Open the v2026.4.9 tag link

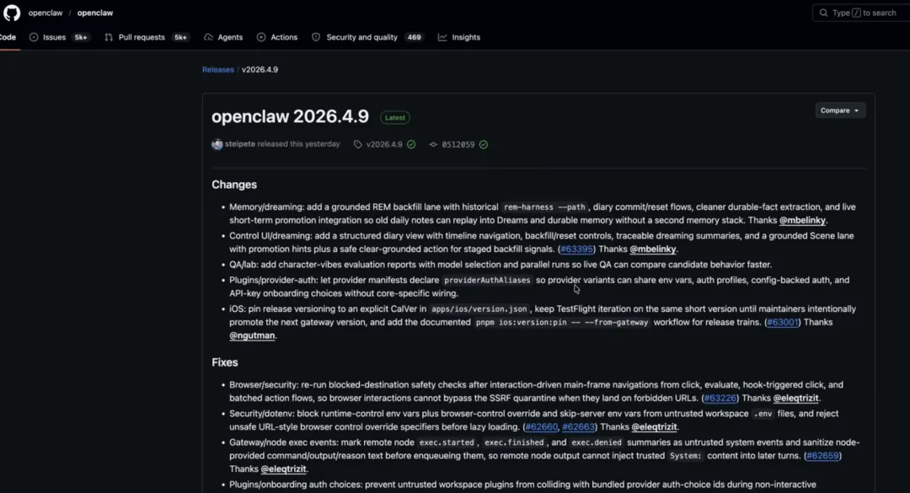click(x=384, y=145)
